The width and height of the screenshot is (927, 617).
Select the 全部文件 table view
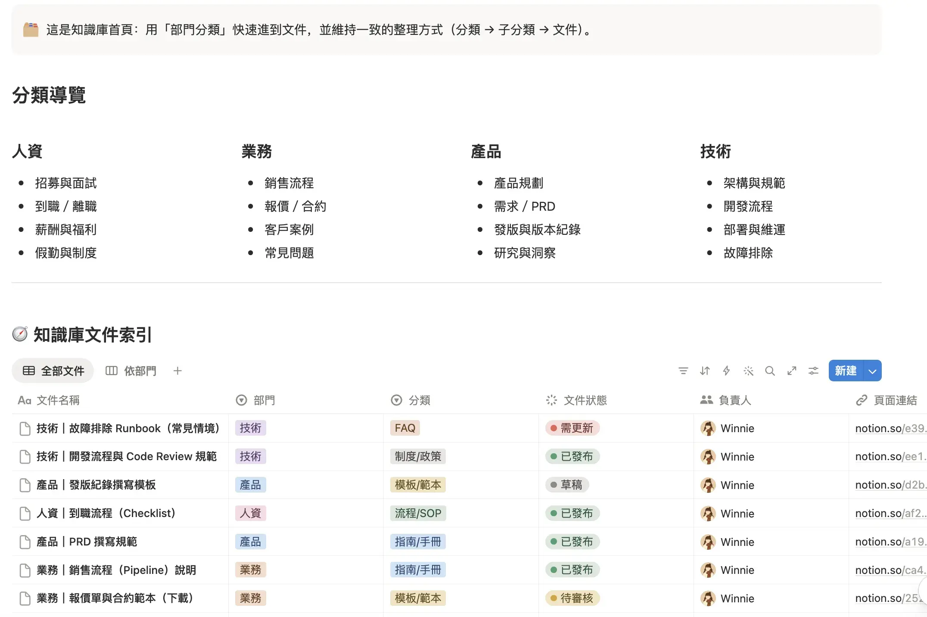(53, 371)
